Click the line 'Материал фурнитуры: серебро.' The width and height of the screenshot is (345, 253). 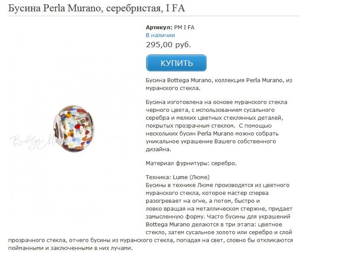191,163
